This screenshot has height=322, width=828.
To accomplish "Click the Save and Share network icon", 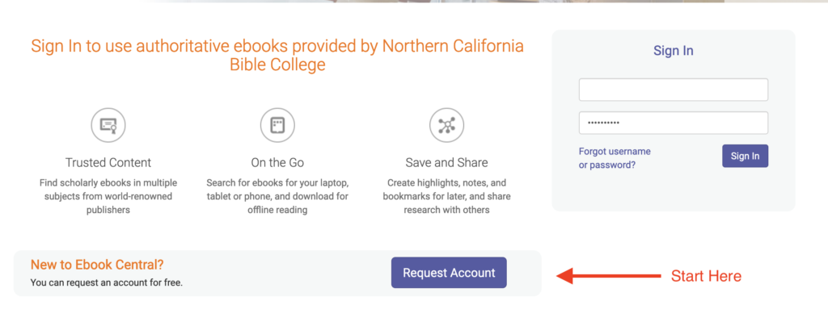I will (x=446, y=125).
